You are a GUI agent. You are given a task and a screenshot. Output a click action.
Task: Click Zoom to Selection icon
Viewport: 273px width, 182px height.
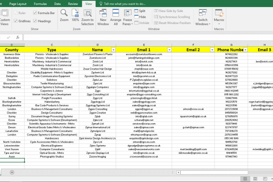tap(87, 13)
